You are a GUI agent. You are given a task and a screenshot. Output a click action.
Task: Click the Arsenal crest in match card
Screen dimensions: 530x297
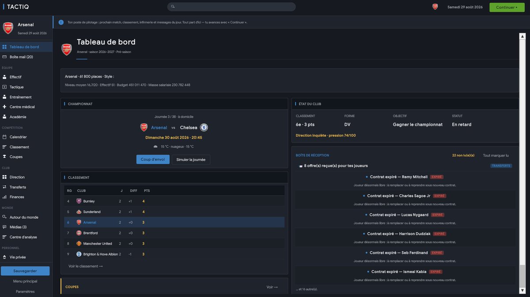(144, 128)
